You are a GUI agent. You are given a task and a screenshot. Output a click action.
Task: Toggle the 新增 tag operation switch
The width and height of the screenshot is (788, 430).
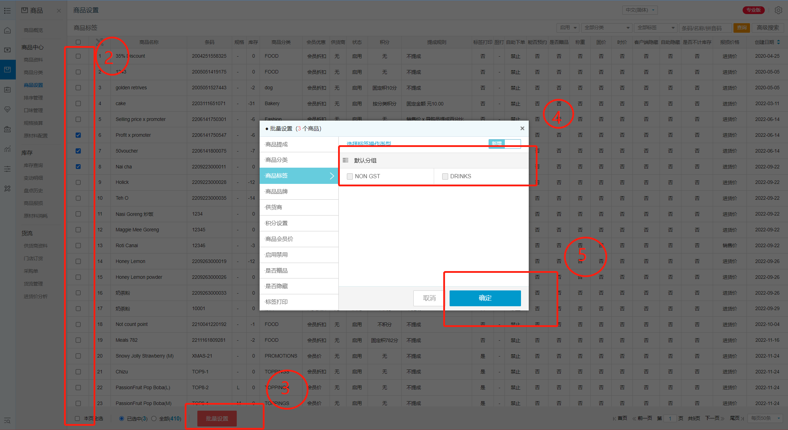504,144
